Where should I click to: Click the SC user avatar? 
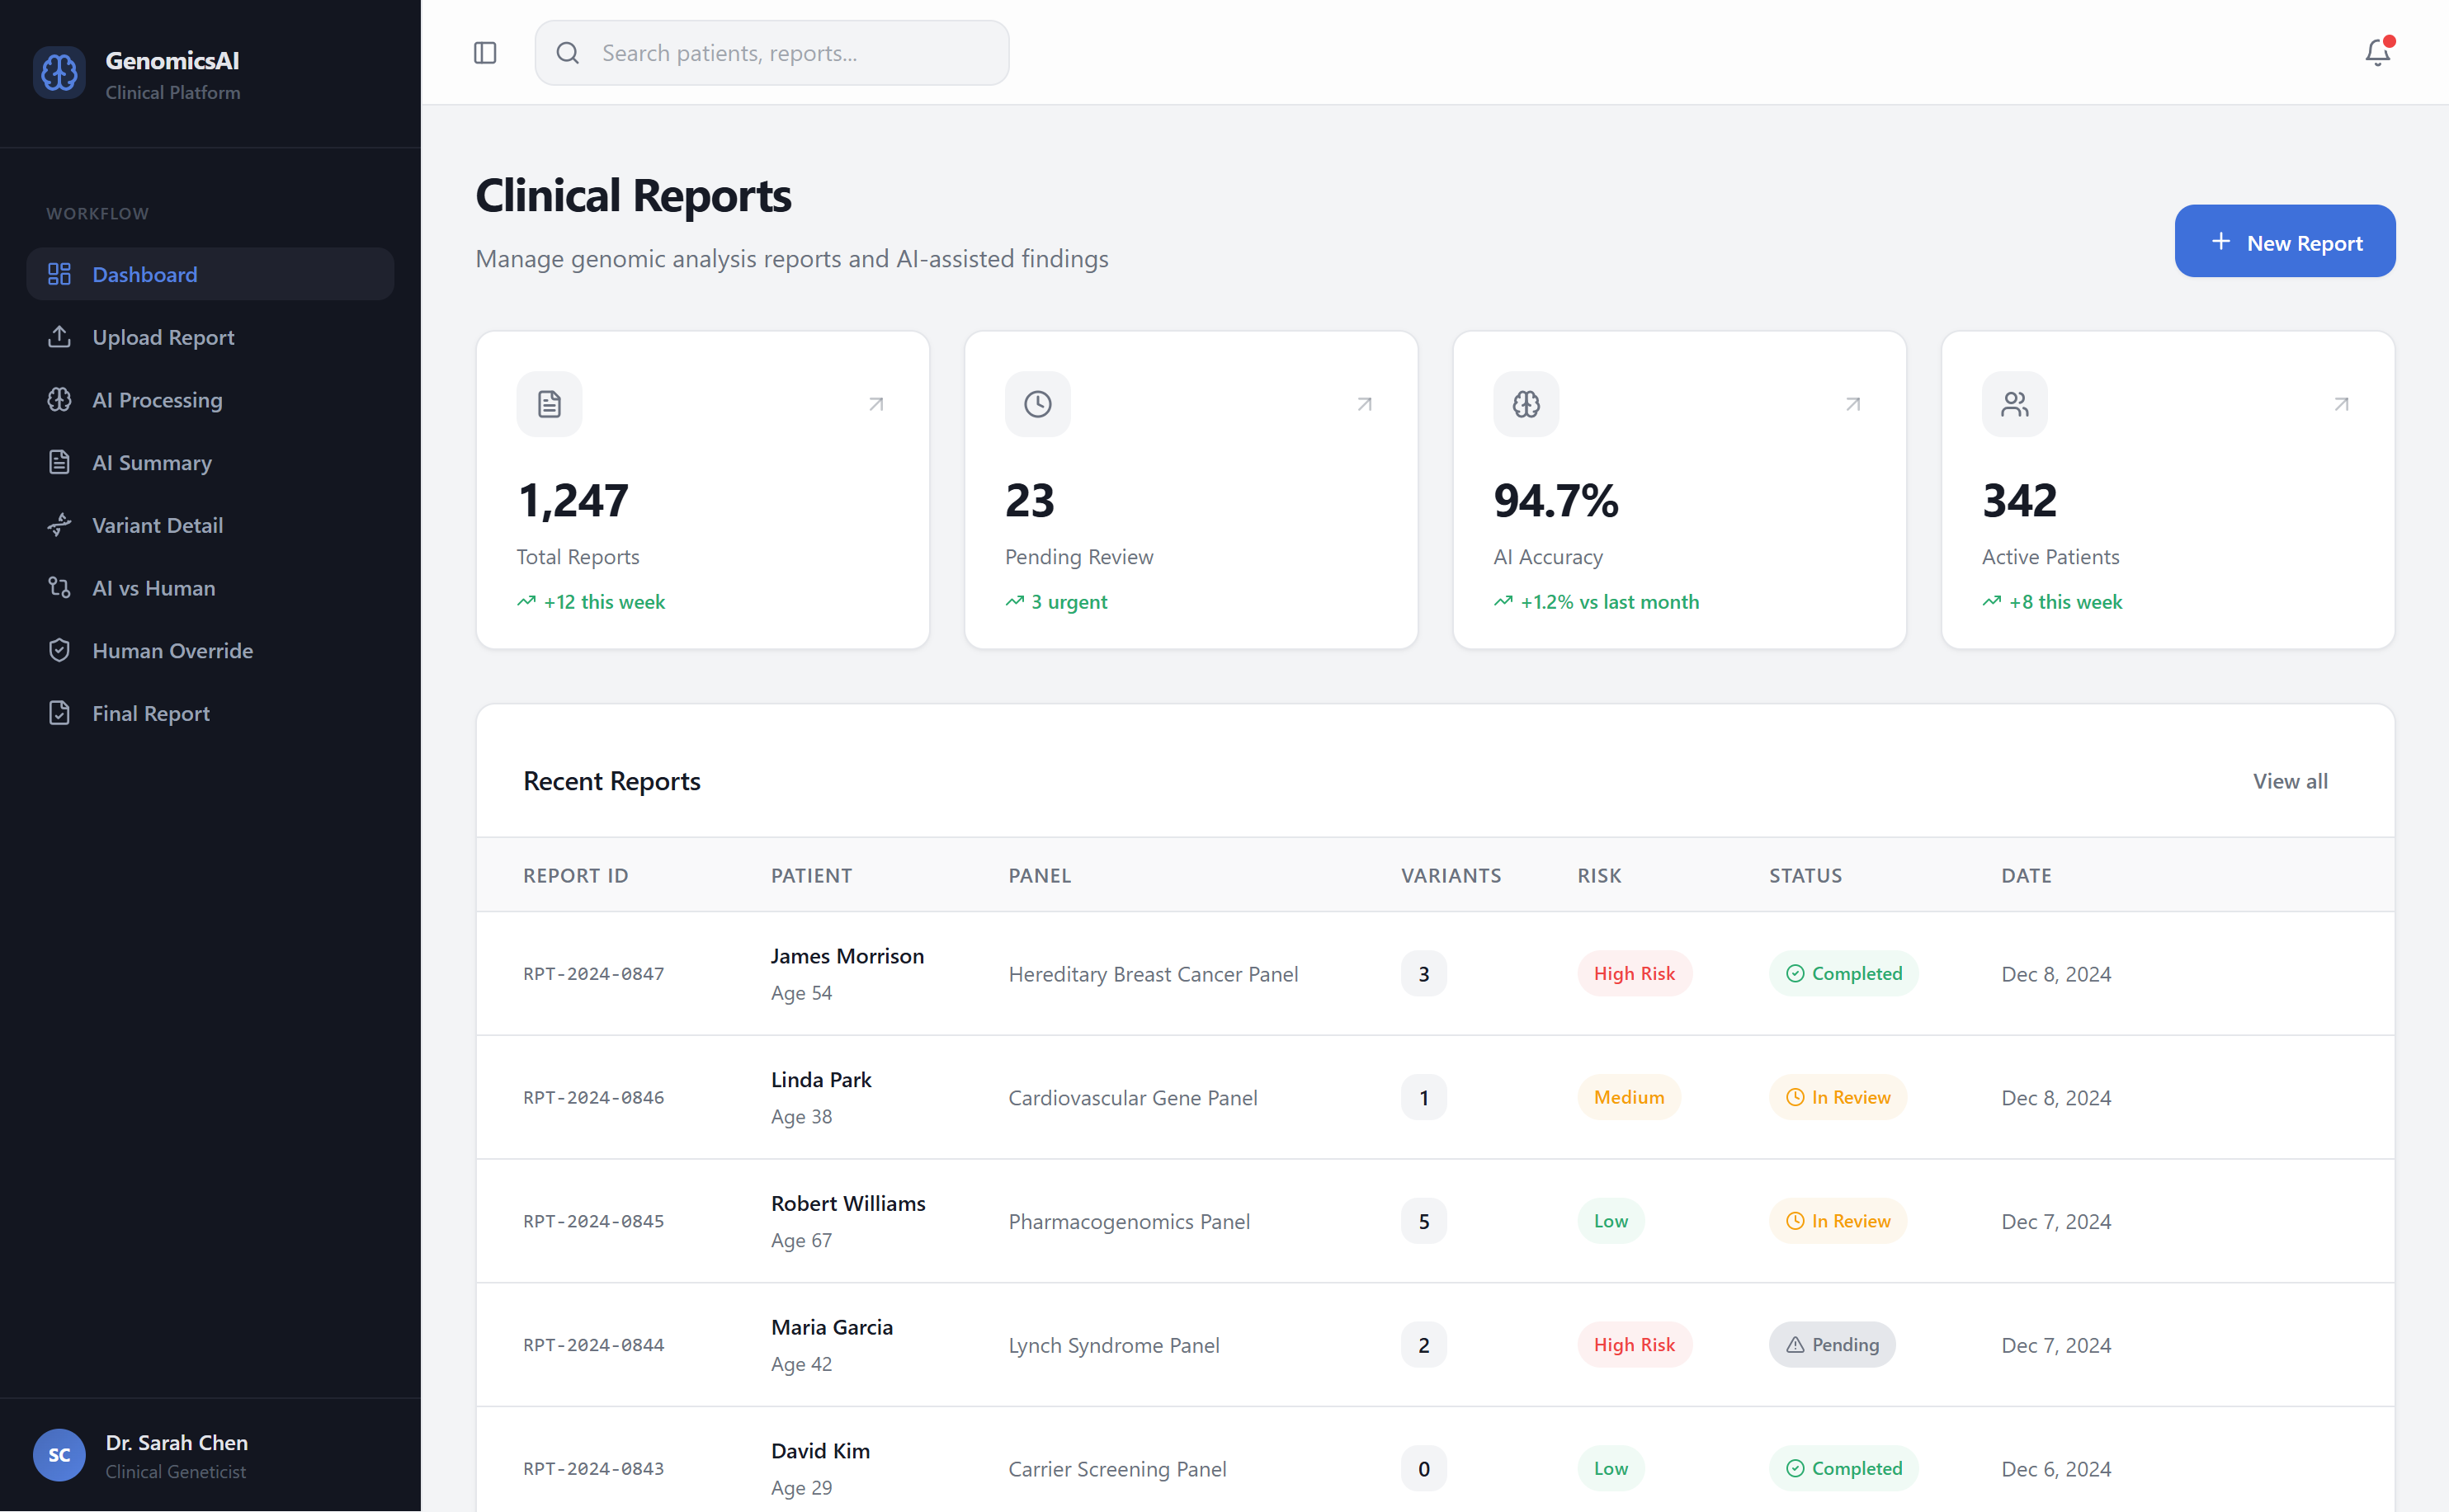point(59,1455)
